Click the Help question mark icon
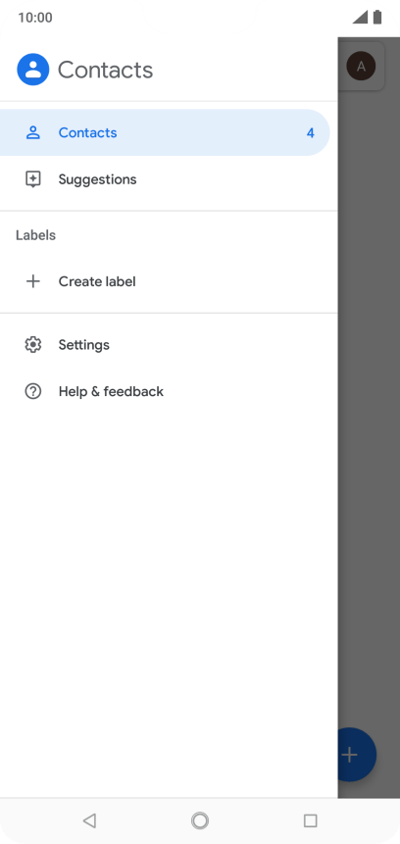Viewport: 400px width, 844px height. tap(32, 391)
